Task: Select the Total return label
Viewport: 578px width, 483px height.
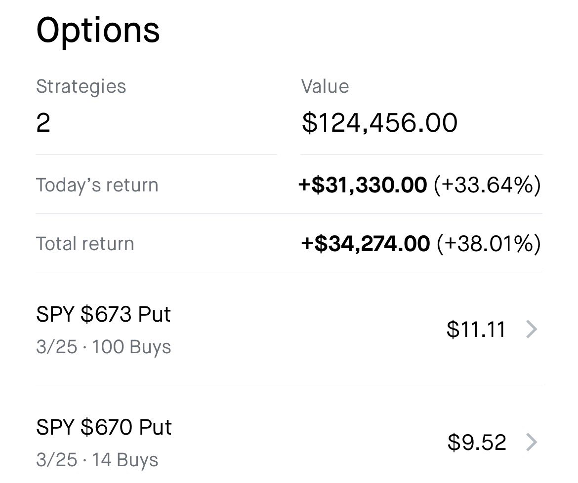Action: pyautogui.click(x=85, y=244)
